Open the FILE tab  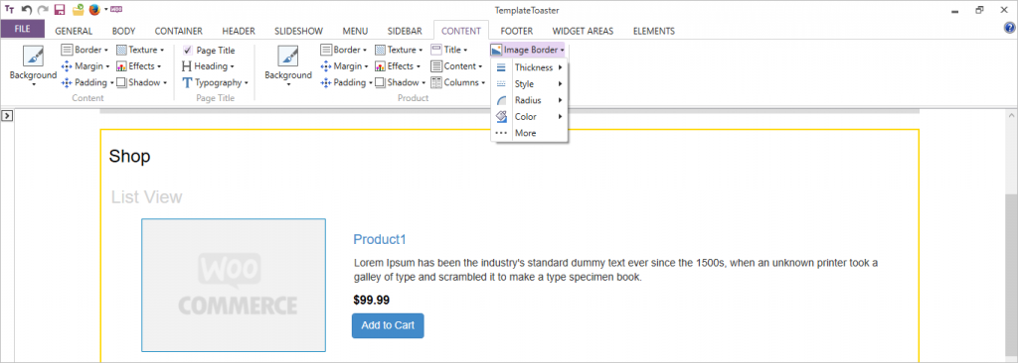23,29
